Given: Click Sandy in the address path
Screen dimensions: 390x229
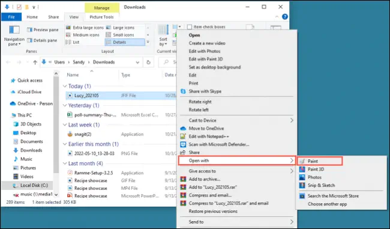Looking at the screenshot, I should coord(79,62).
